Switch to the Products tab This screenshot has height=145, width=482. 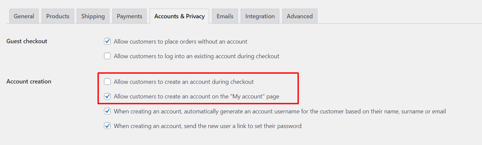(58, 16)
